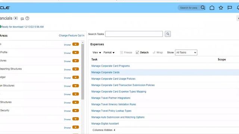Open the Format menu
239x134 pixels.
pos(109,52)
